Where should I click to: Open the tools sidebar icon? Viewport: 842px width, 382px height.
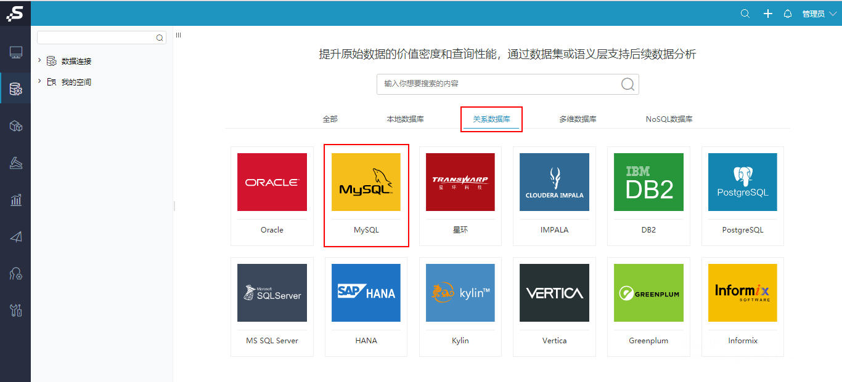coord(16,310)
